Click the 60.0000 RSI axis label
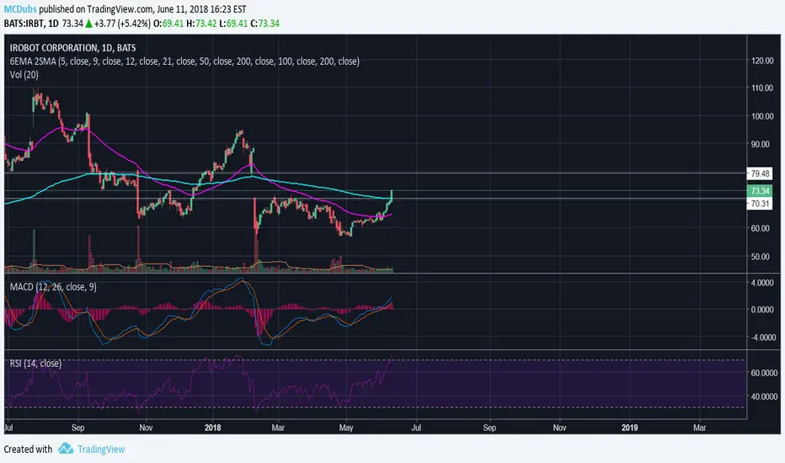The image size is (785, 463). (763, 373)
